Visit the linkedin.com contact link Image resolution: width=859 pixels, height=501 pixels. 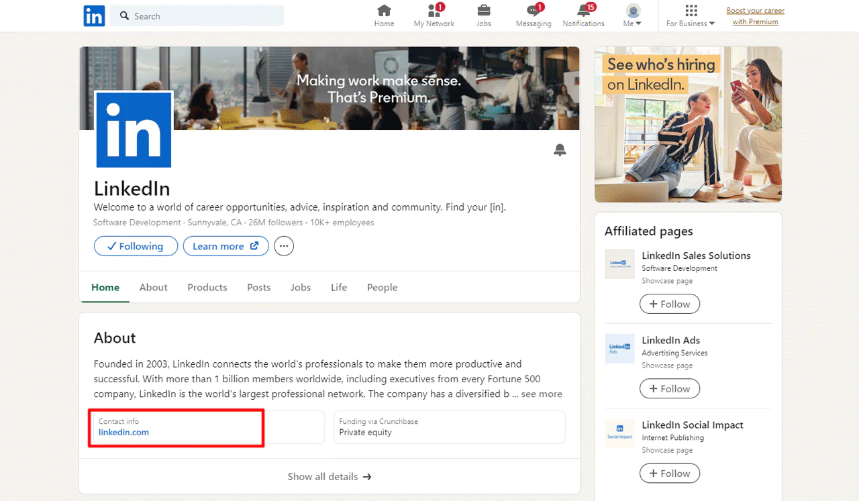pos(123,433)
